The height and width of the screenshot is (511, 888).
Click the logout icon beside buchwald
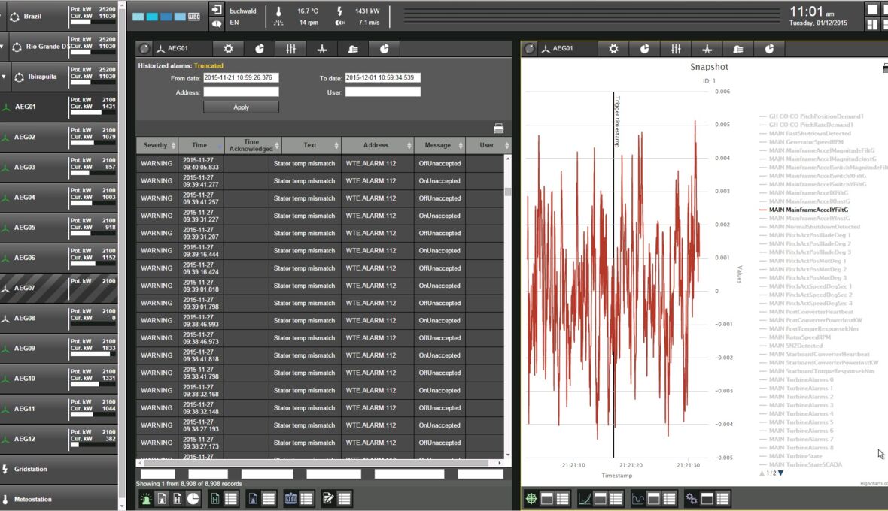tap(216, 9)
